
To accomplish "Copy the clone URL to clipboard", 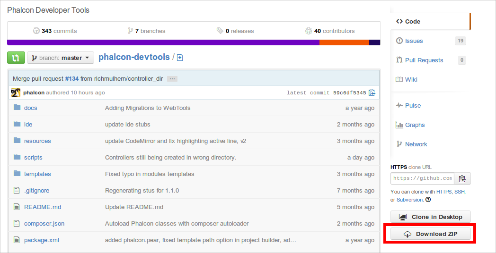I will (462, 178).
